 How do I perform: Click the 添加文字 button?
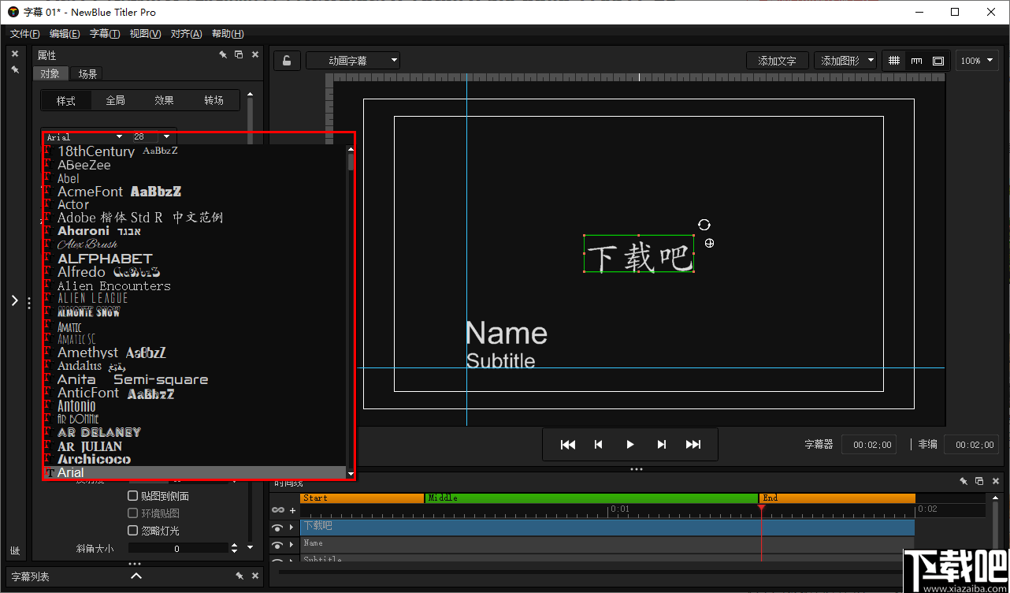coord(777,60)
